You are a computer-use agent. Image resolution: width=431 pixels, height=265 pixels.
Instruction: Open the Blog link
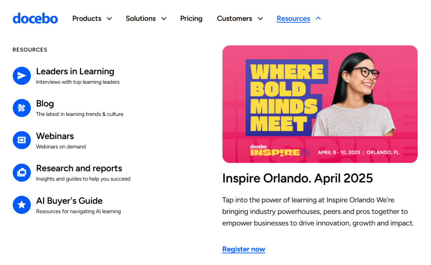pos(45,104)
